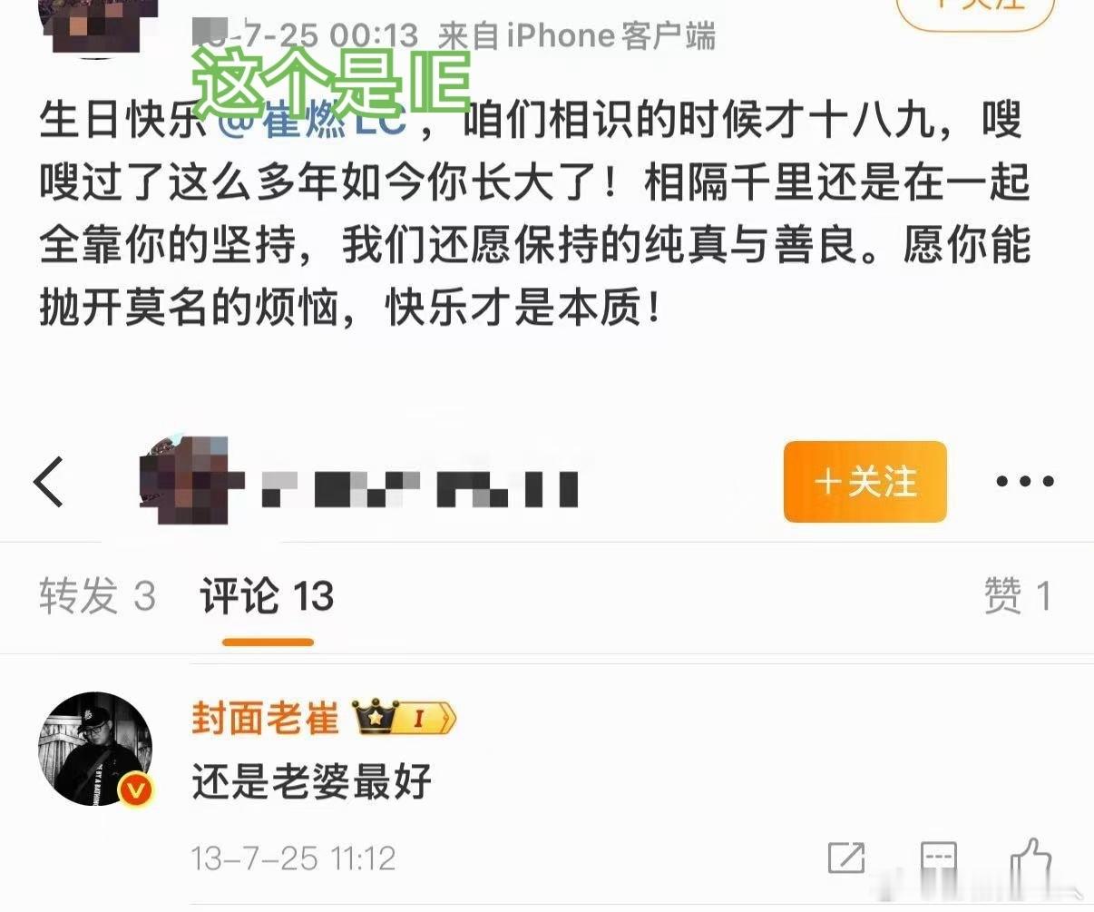Tap the partially visible +关注 button at top
The height and width of the screenshot is (912, 1094).
[x=975, y=13]
